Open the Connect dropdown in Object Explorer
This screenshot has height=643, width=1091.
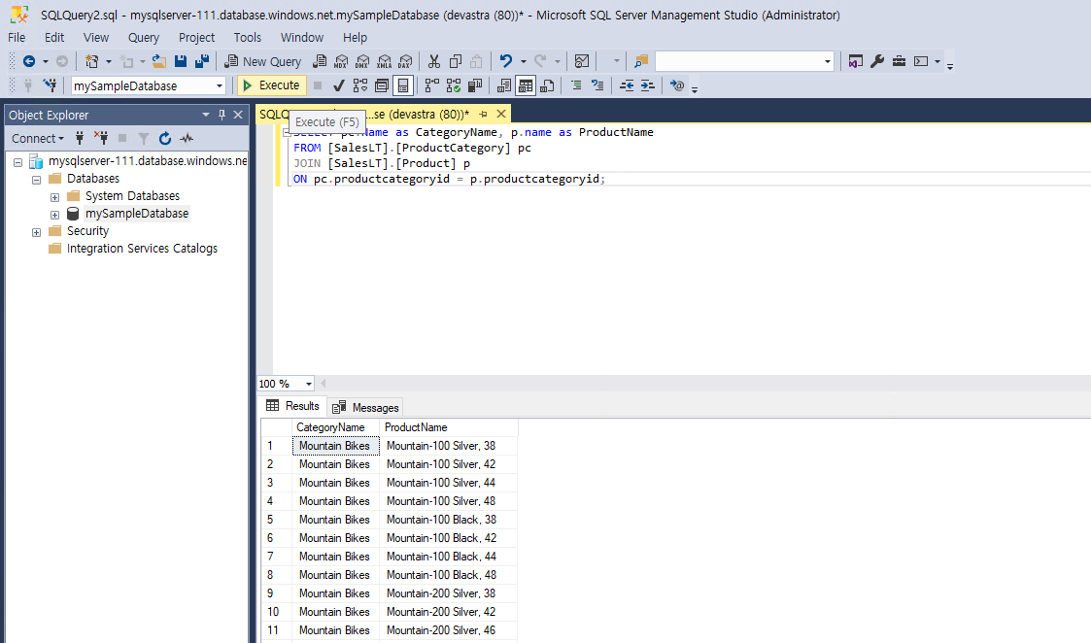click(38, 139)
